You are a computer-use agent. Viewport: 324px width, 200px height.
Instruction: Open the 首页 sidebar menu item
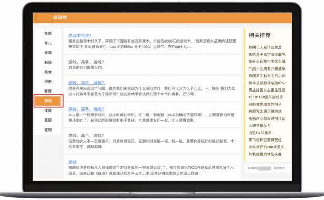click(x=48, y=33)
